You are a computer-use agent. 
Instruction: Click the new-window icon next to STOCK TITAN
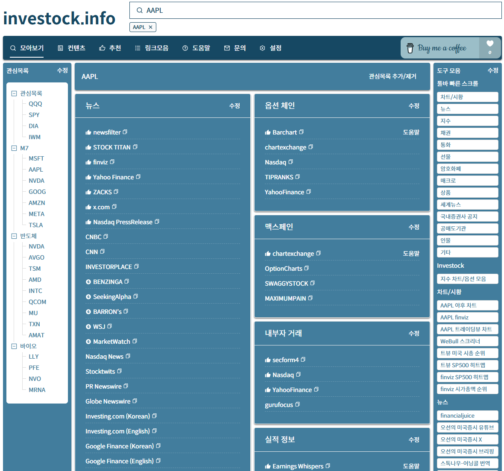(x=135, y=147)
